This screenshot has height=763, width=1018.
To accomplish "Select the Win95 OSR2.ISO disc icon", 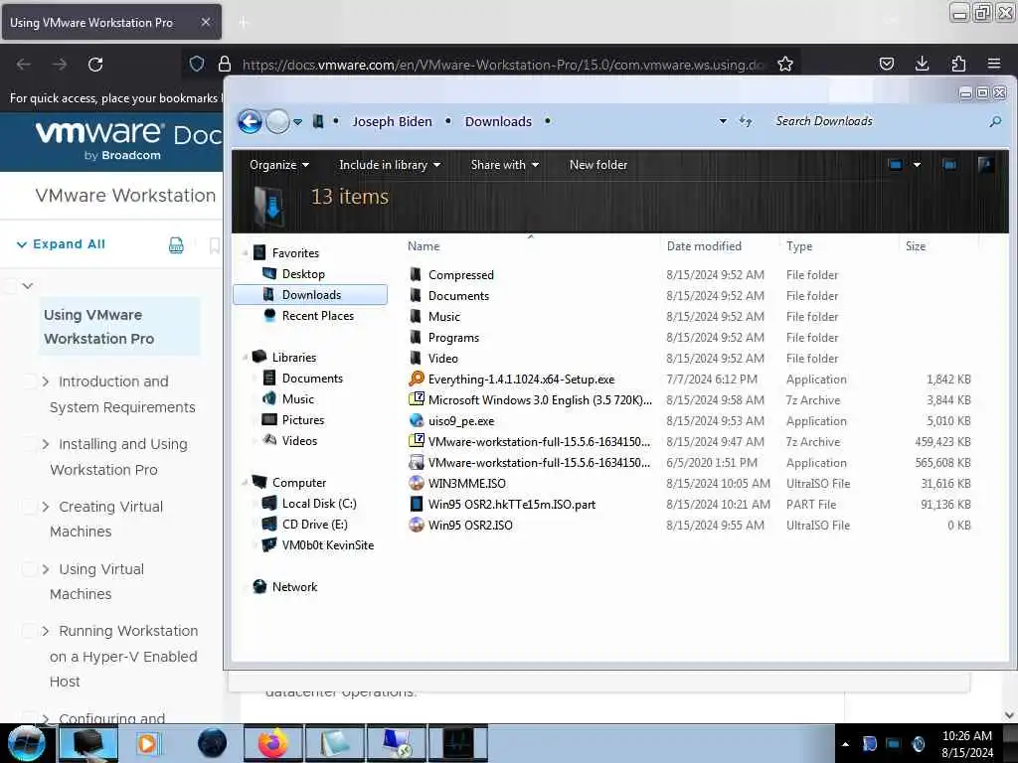I will point(417,525).
